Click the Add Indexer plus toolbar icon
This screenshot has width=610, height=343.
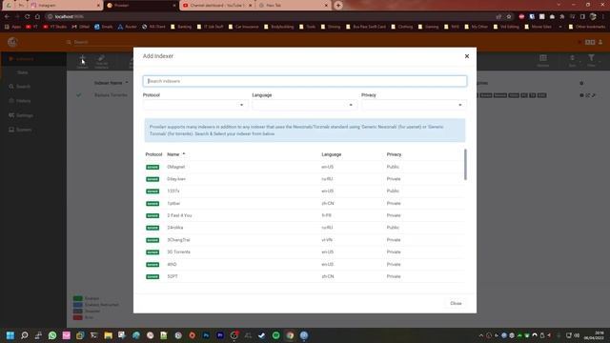(x=83, y=61)
